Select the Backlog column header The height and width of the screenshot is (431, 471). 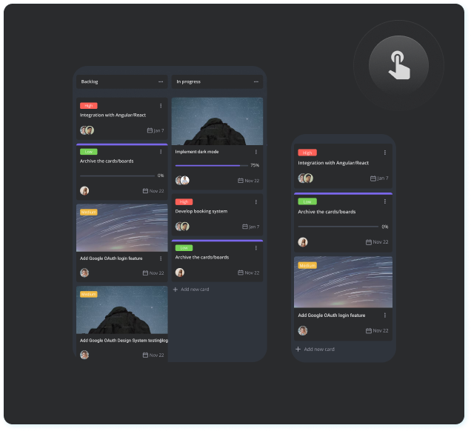pos(121,81)
